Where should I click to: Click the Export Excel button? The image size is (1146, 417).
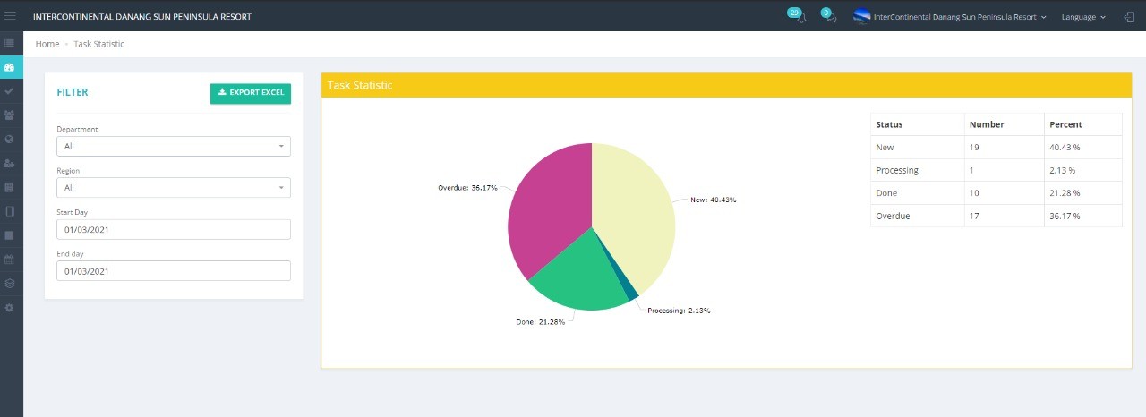click(251, 93)
